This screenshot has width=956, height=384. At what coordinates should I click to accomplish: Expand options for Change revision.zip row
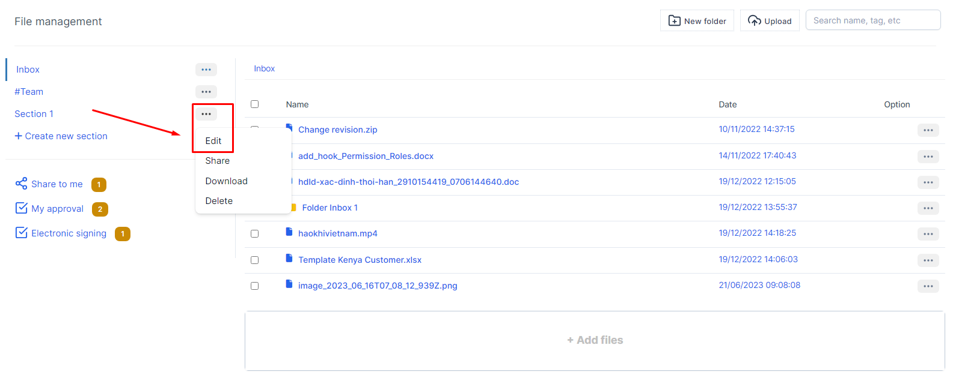(928, 130)
